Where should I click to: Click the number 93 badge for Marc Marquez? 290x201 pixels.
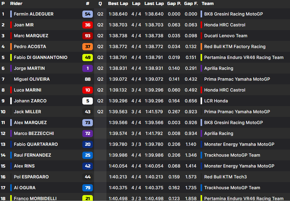[88, 36]
